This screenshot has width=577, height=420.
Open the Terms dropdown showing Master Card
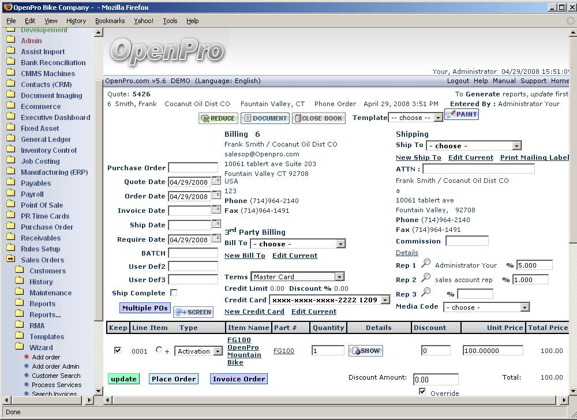pyautogui.click(x=298, y=277)
